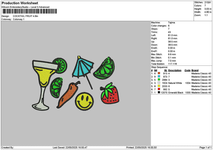Click 'Wilcom EmbroideryStudio – Level 3 Advanced' text
The width and height of the screenshot is (213, 150).
[26, 7]
